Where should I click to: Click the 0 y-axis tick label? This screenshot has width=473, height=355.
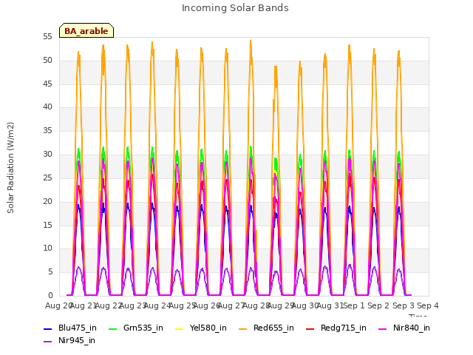50,296
